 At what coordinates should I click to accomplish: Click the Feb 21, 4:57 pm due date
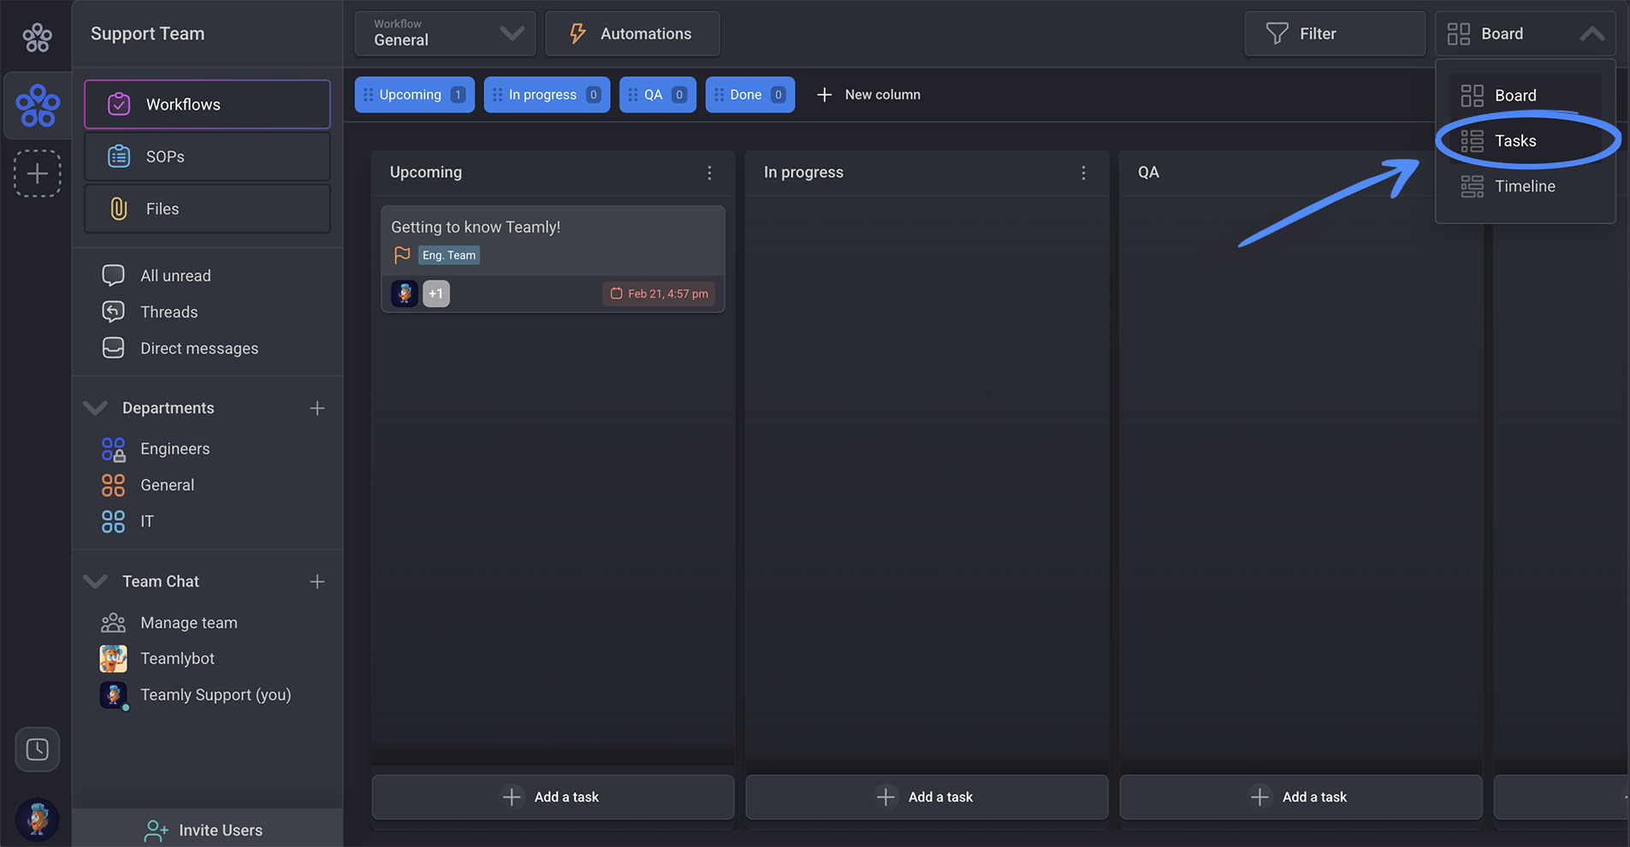point(659,293)
